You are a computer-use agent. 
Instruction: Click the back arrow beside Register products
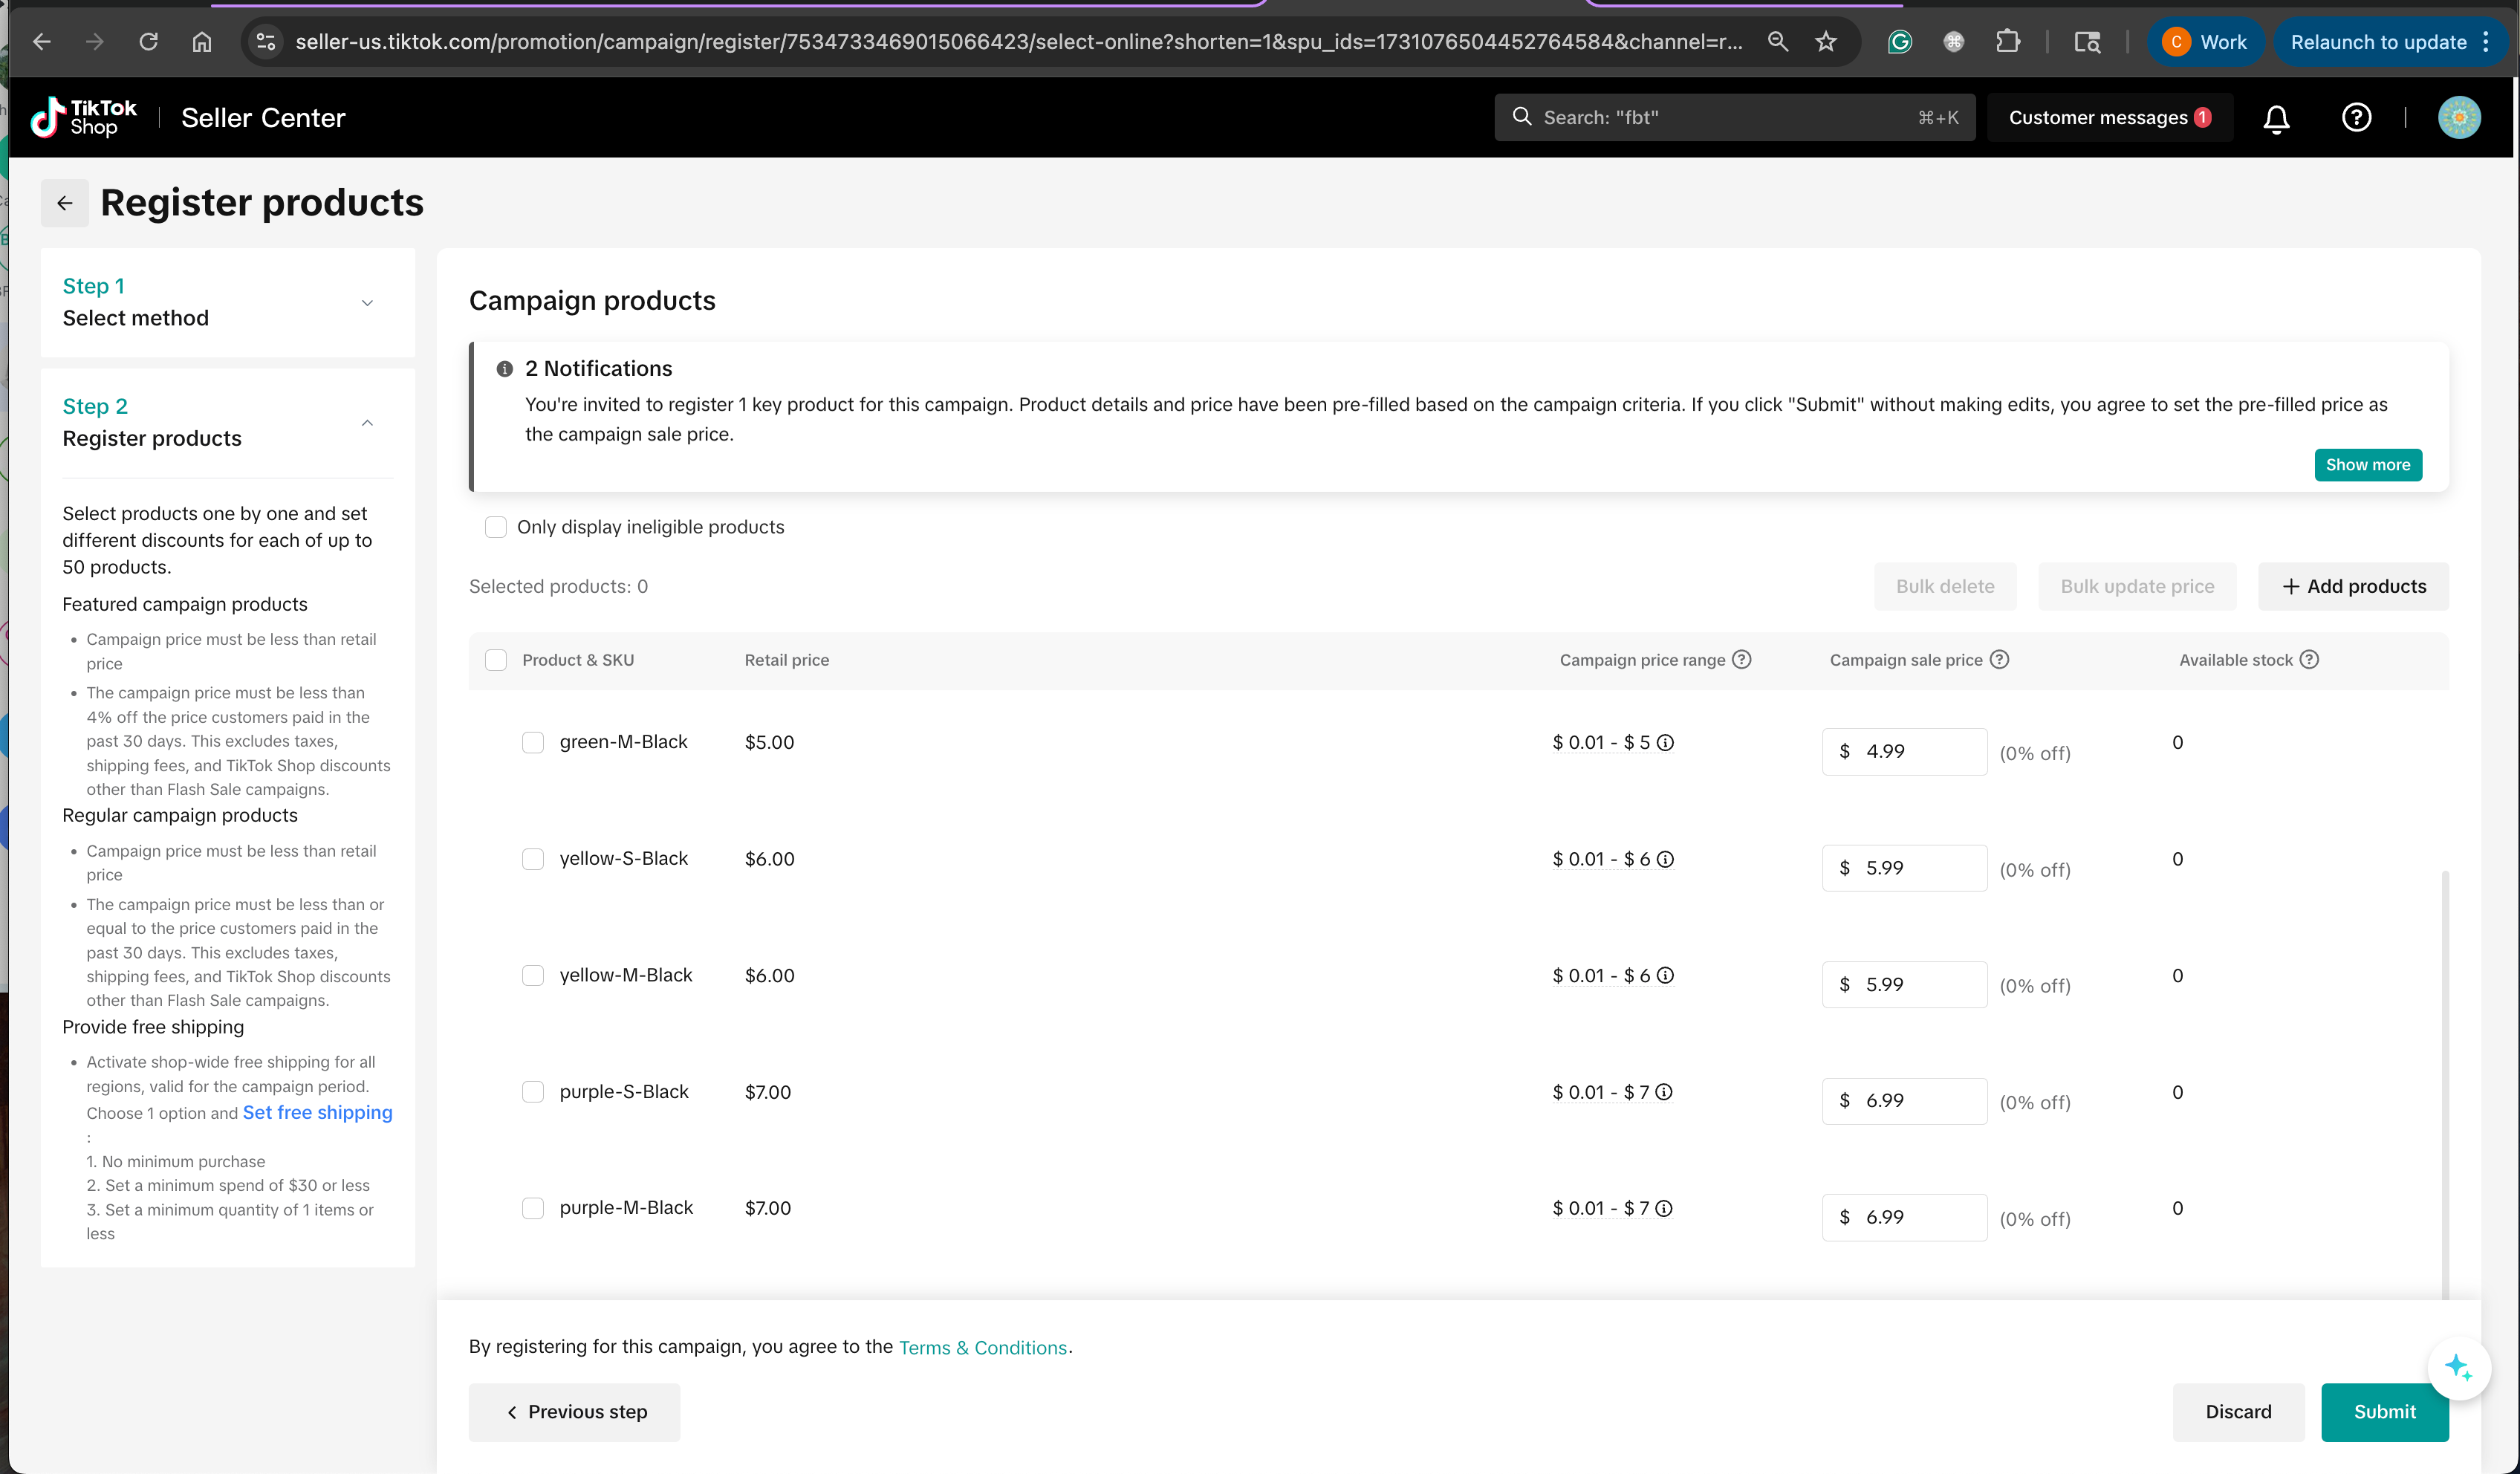click(x=65, y=203)
